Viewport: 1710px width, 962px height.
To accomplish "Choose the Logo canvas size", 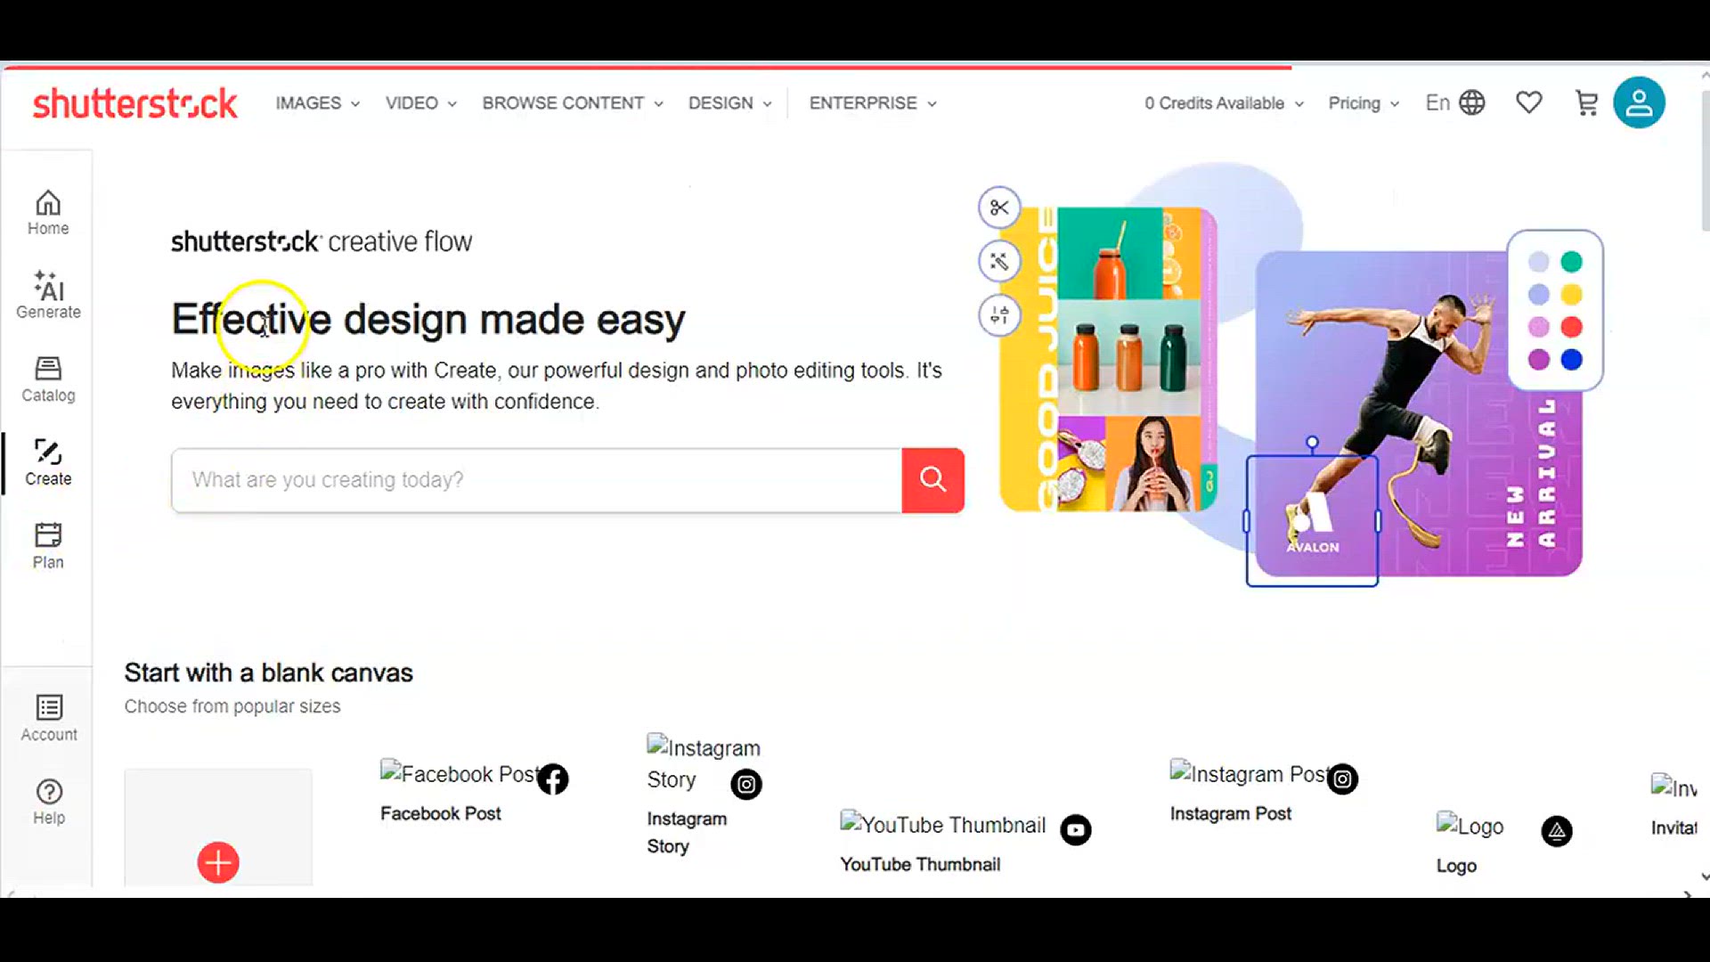I will pos(1504,844).
